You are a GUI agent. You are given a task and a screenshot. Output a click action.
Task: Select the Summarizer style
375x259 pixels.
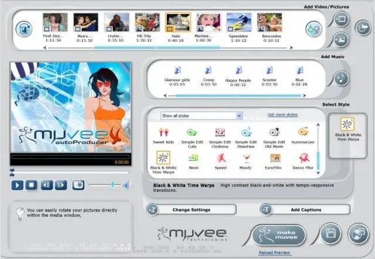[303, 136]
